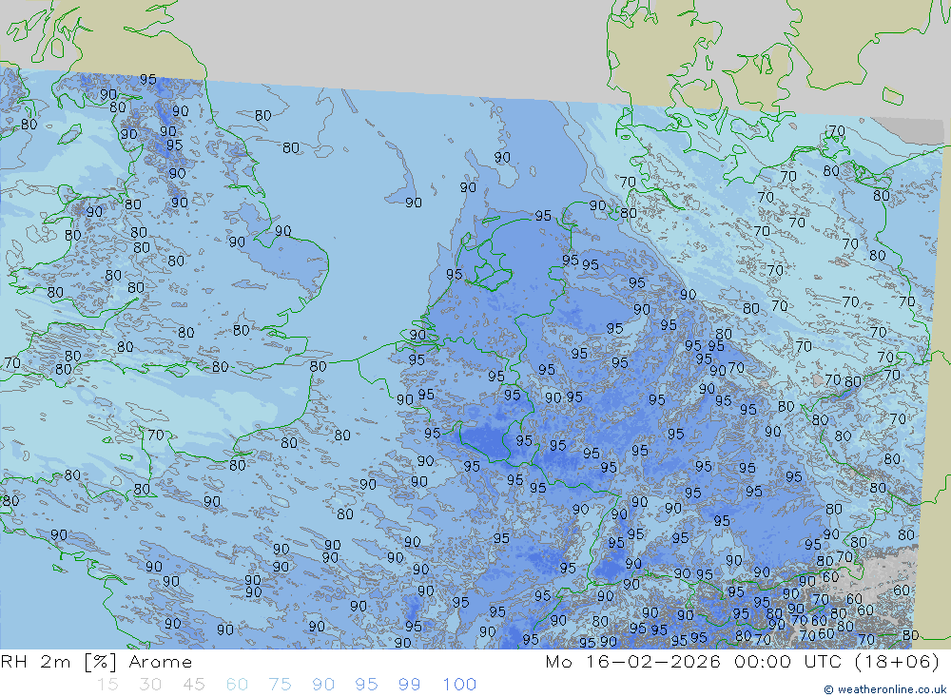Select the legend value 45
Viewport: 951px width, 697px height.
pyautogui.click(x=194, y=685)
